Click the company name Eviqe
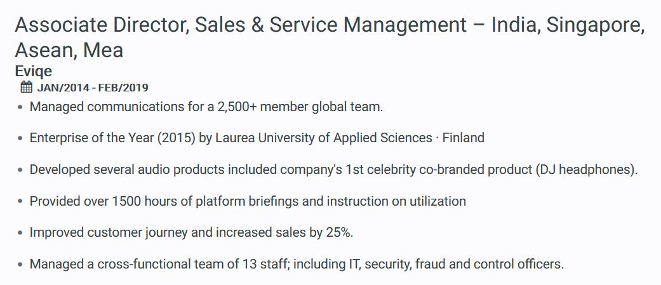Image resolution: width=661 pixels, height=285 pixels. (x=33, y=71)
